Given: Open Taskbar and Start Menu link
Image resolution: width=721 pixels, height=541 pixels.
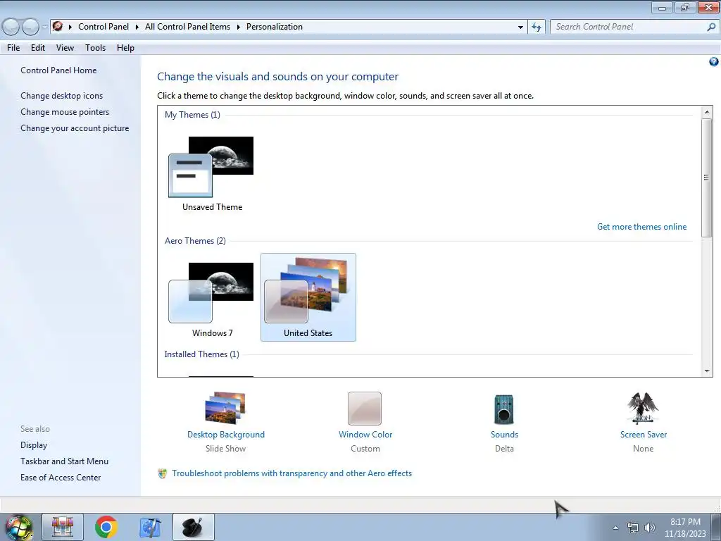Looking at the screenshot, I should [64, 461].
